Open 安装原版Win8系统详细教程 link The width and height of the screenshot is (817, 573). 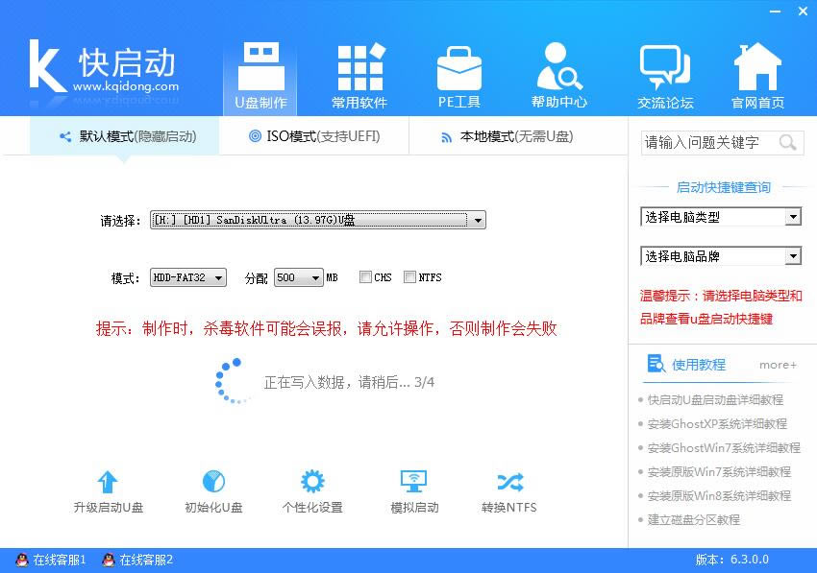[719, 495]
